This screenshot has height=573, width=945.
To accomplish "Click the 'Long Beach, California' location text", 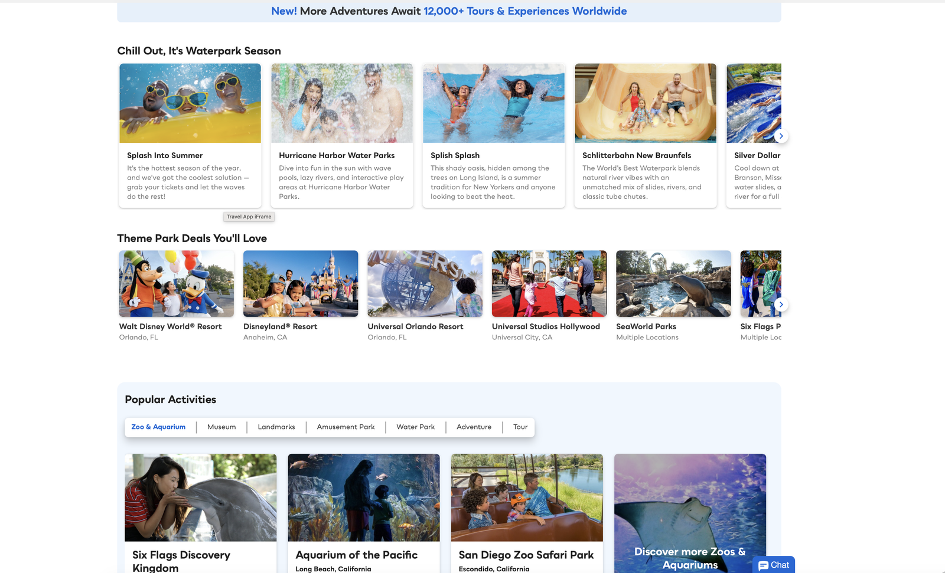I will 333,569.
